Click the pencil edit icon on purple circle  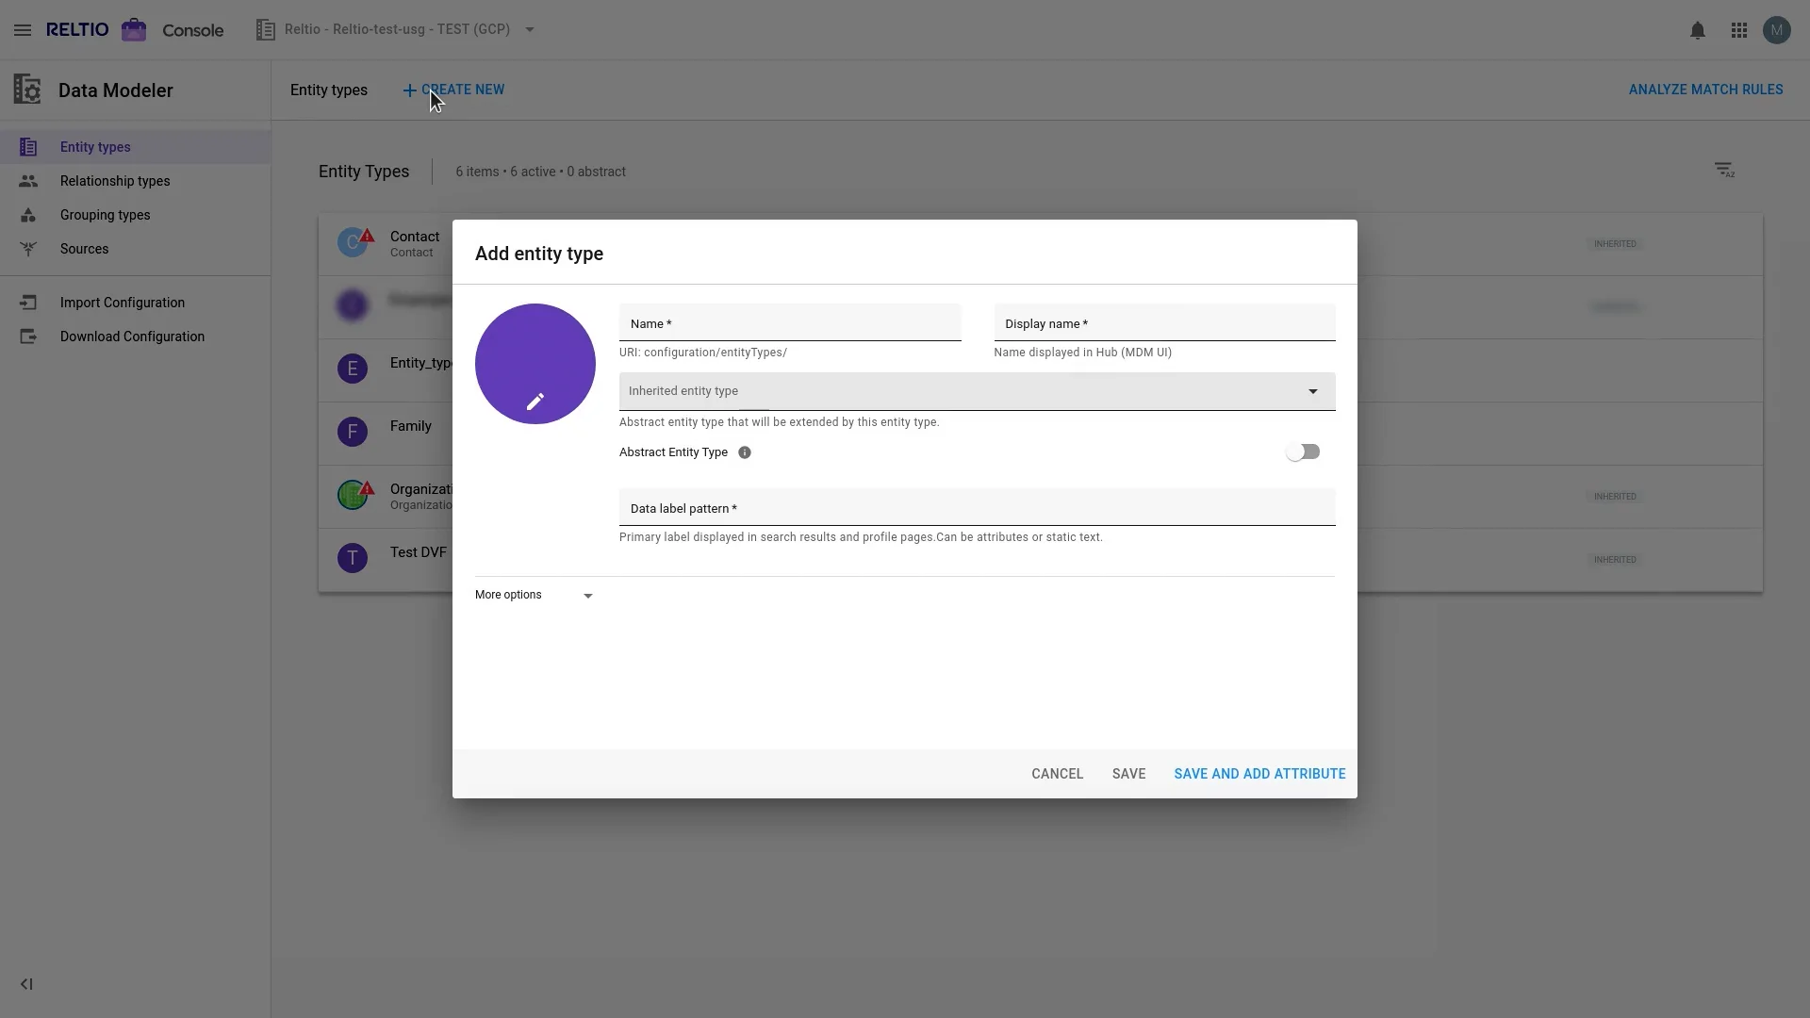coord(535,402)
